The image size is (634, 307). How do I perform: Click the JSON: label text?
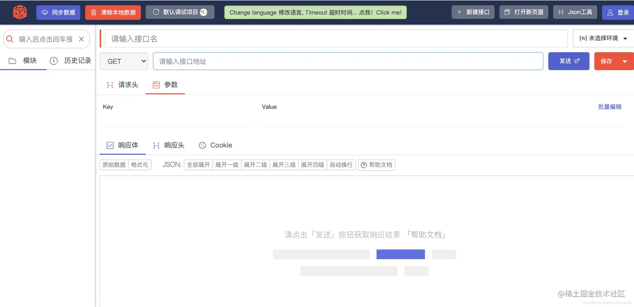point(172,165)
